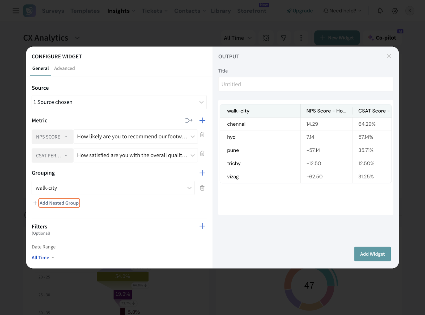Delete the CSAT metric row

(x=202, y=154)
